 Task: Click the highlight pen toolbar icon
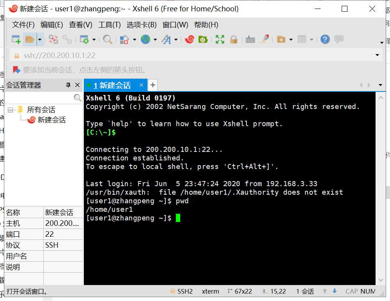(264, 39)
